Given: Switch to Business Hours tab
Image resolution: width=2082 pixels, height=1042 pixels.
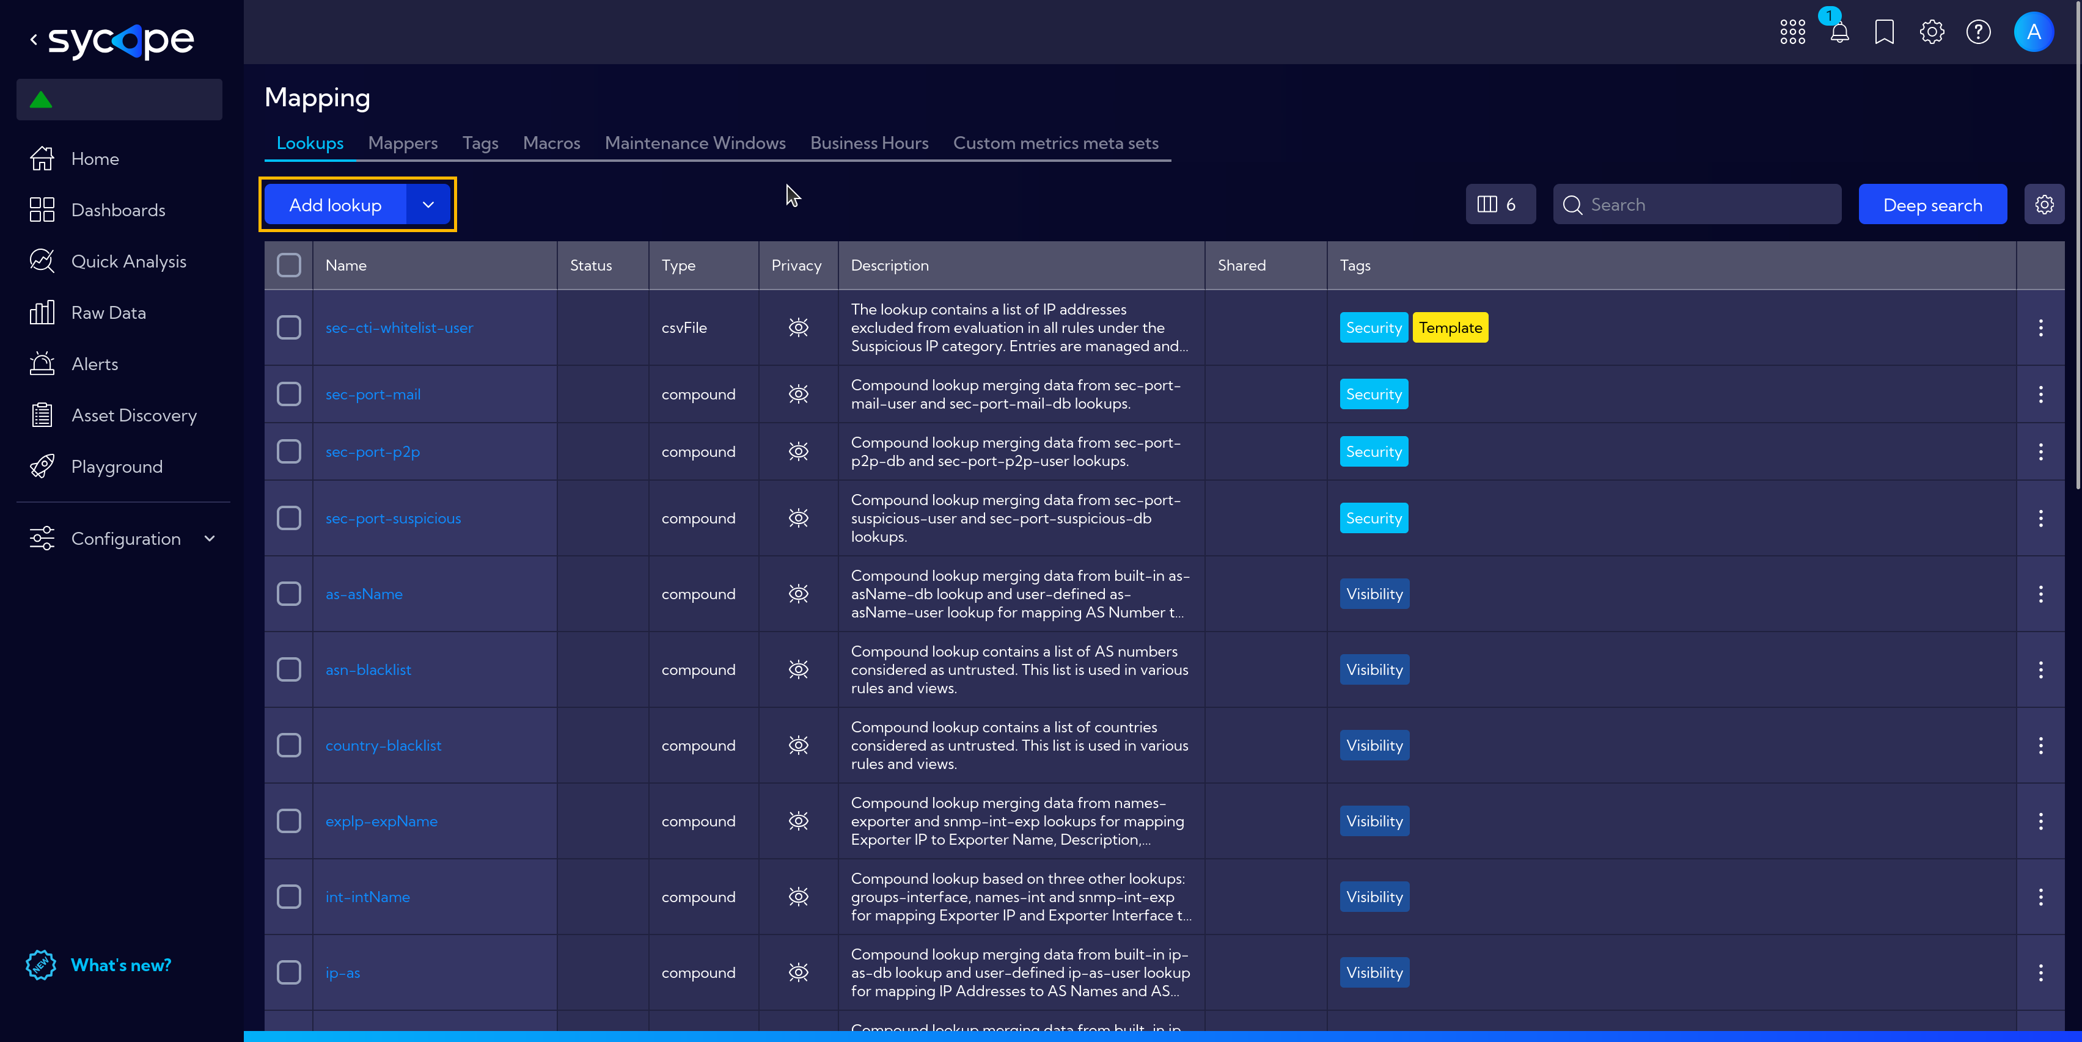Looking at the screenshot, I should coord(869,143).
